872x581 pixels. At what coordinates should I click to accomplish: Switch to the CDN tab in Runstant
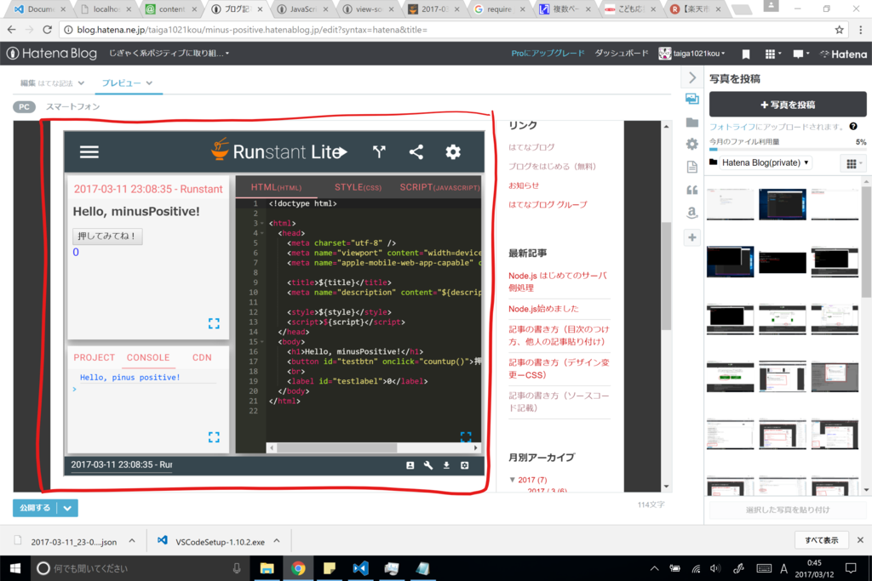coord(202,358)
